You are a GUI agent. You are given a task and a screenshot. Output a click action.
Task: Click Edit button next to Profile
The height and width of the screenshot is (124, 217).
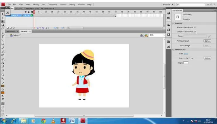point(207,41)
